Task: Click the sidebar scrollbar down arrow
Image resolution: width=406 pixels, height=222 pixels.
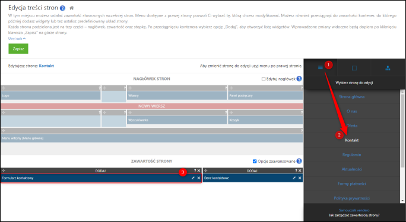Action: coord(402,201)
